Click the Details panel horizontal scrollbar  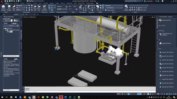point(11,90)
